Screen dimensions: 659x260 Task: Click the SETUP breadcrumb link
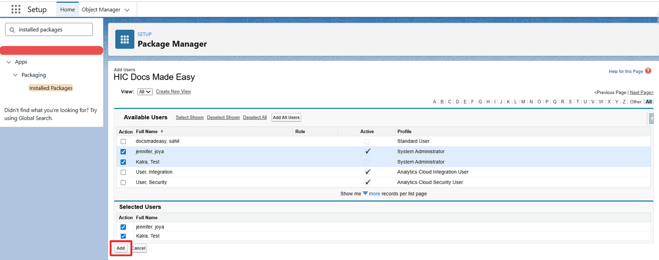pyautogui.click(x=144, y=34)
